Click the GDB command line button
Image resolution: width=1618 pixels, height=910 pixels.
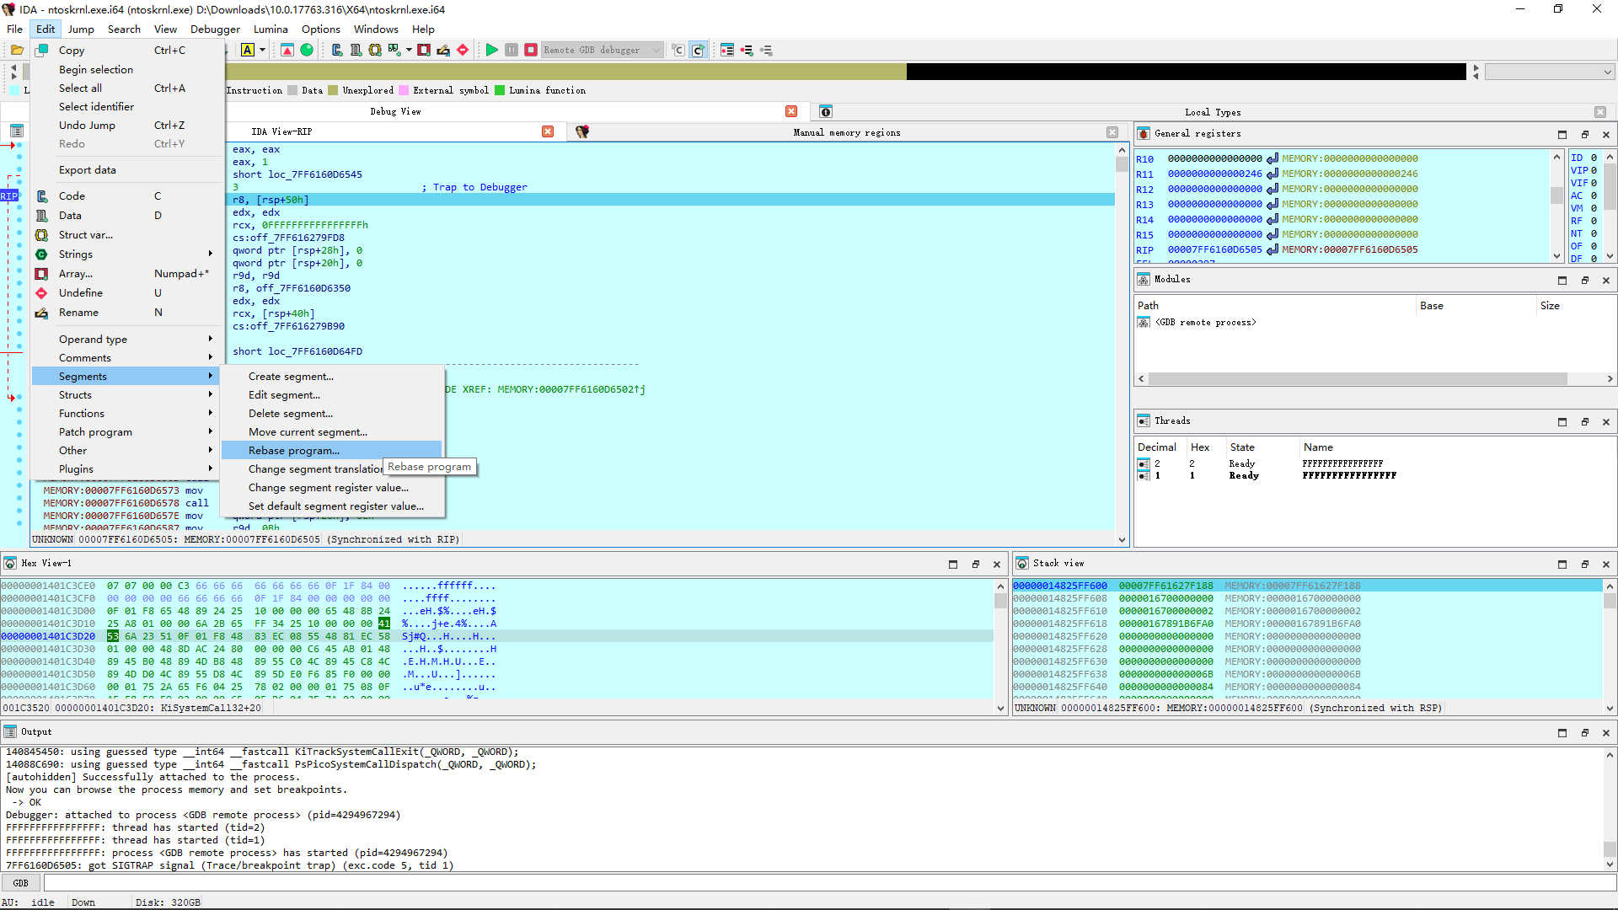click(21, 883)
